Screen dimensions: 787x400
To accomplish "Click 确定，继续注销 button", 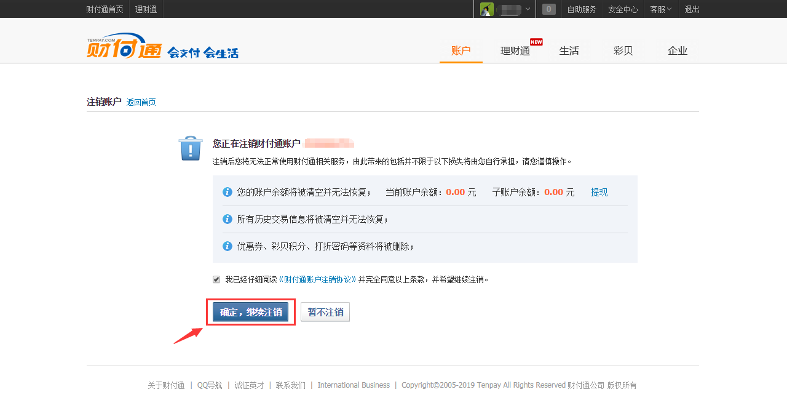I will tap(251, 312).
